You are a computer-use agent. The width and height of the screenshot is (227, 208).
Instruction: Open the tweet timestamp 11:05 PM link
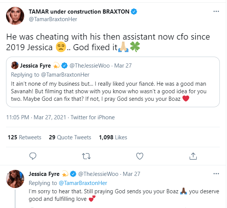click(x=20, y=118)
